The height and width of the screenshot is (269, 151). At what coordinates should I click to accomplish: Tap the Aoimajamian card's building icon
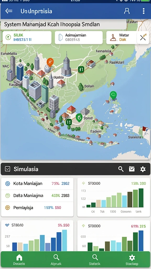[61, 37]
